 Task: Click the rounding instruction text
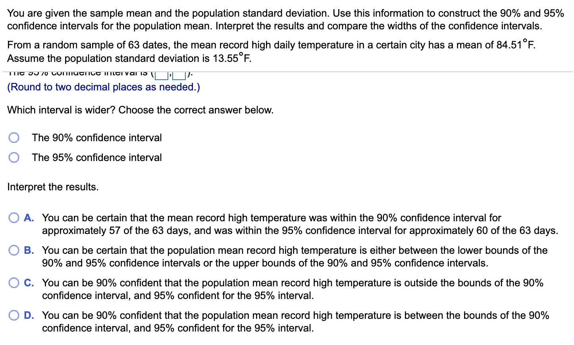click(x=103, y=87)
